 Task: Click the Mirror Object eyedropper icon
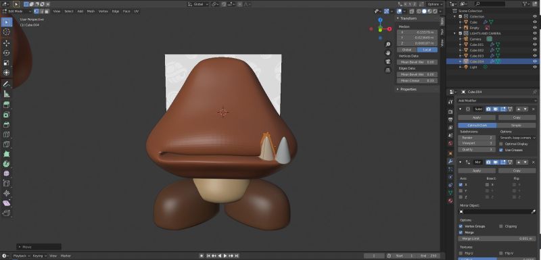pyautogui.click(x=534, y=212)
